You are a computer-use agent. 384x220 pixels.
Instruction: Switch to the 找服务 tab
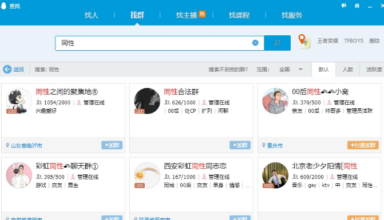(292, 15)
